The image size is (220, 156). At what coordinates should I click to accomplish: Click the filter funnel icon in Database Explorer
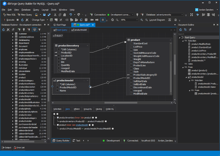(39, 29)
